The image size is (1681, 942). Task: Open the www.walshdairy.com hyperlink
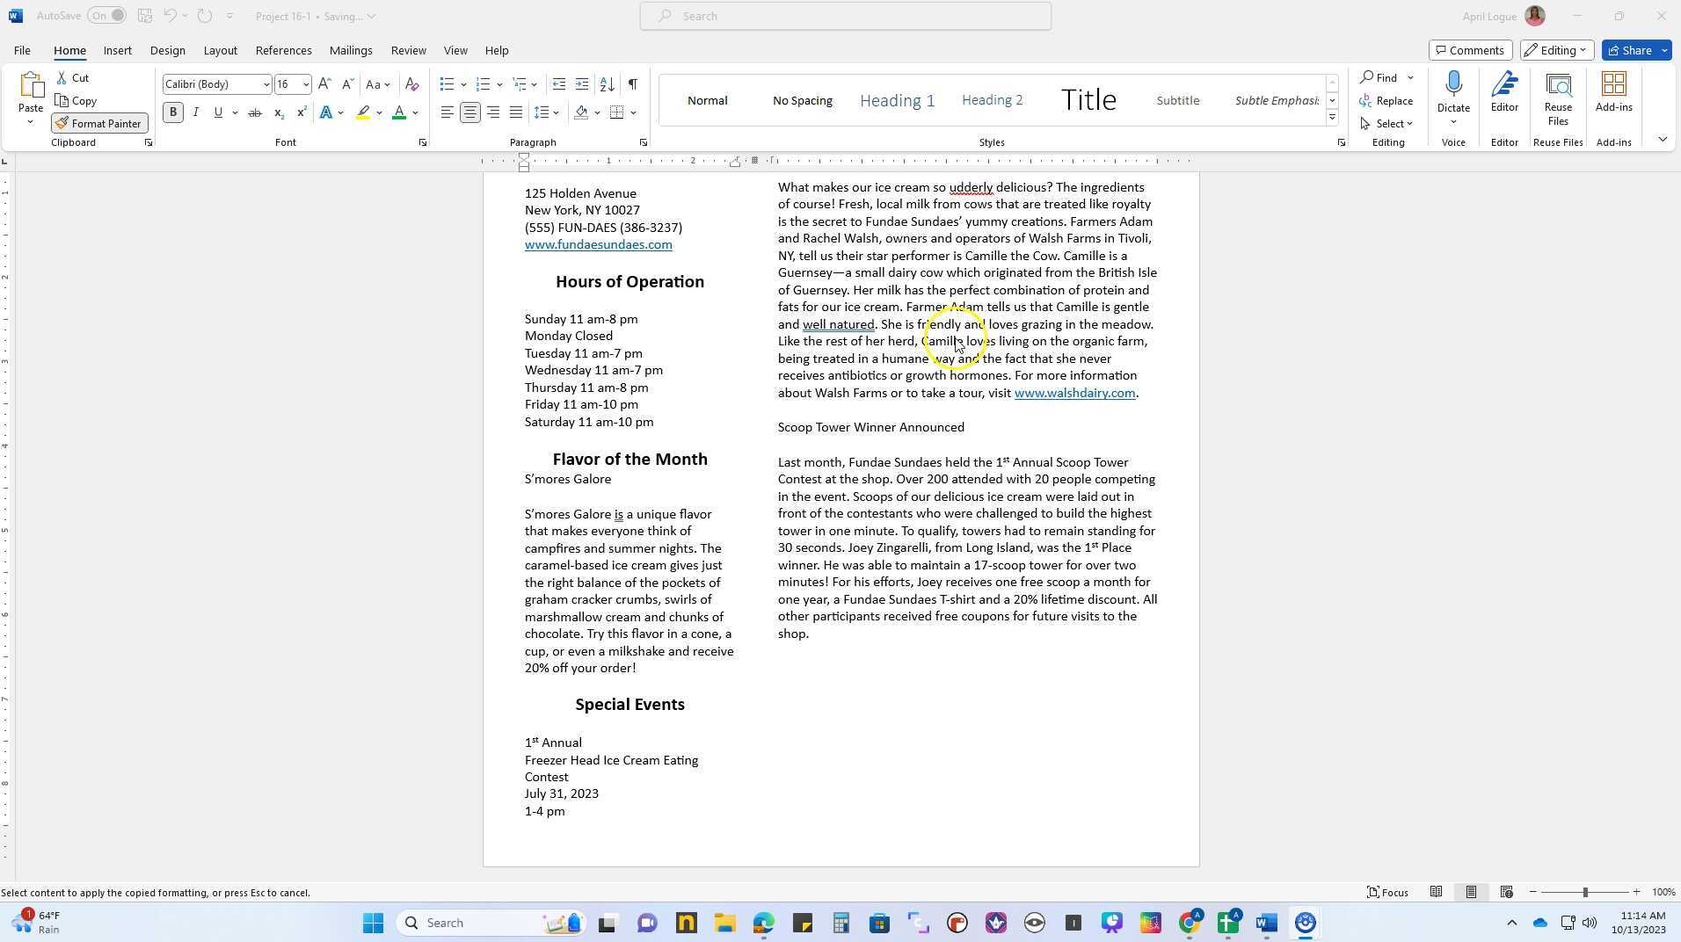point(1073,393)
